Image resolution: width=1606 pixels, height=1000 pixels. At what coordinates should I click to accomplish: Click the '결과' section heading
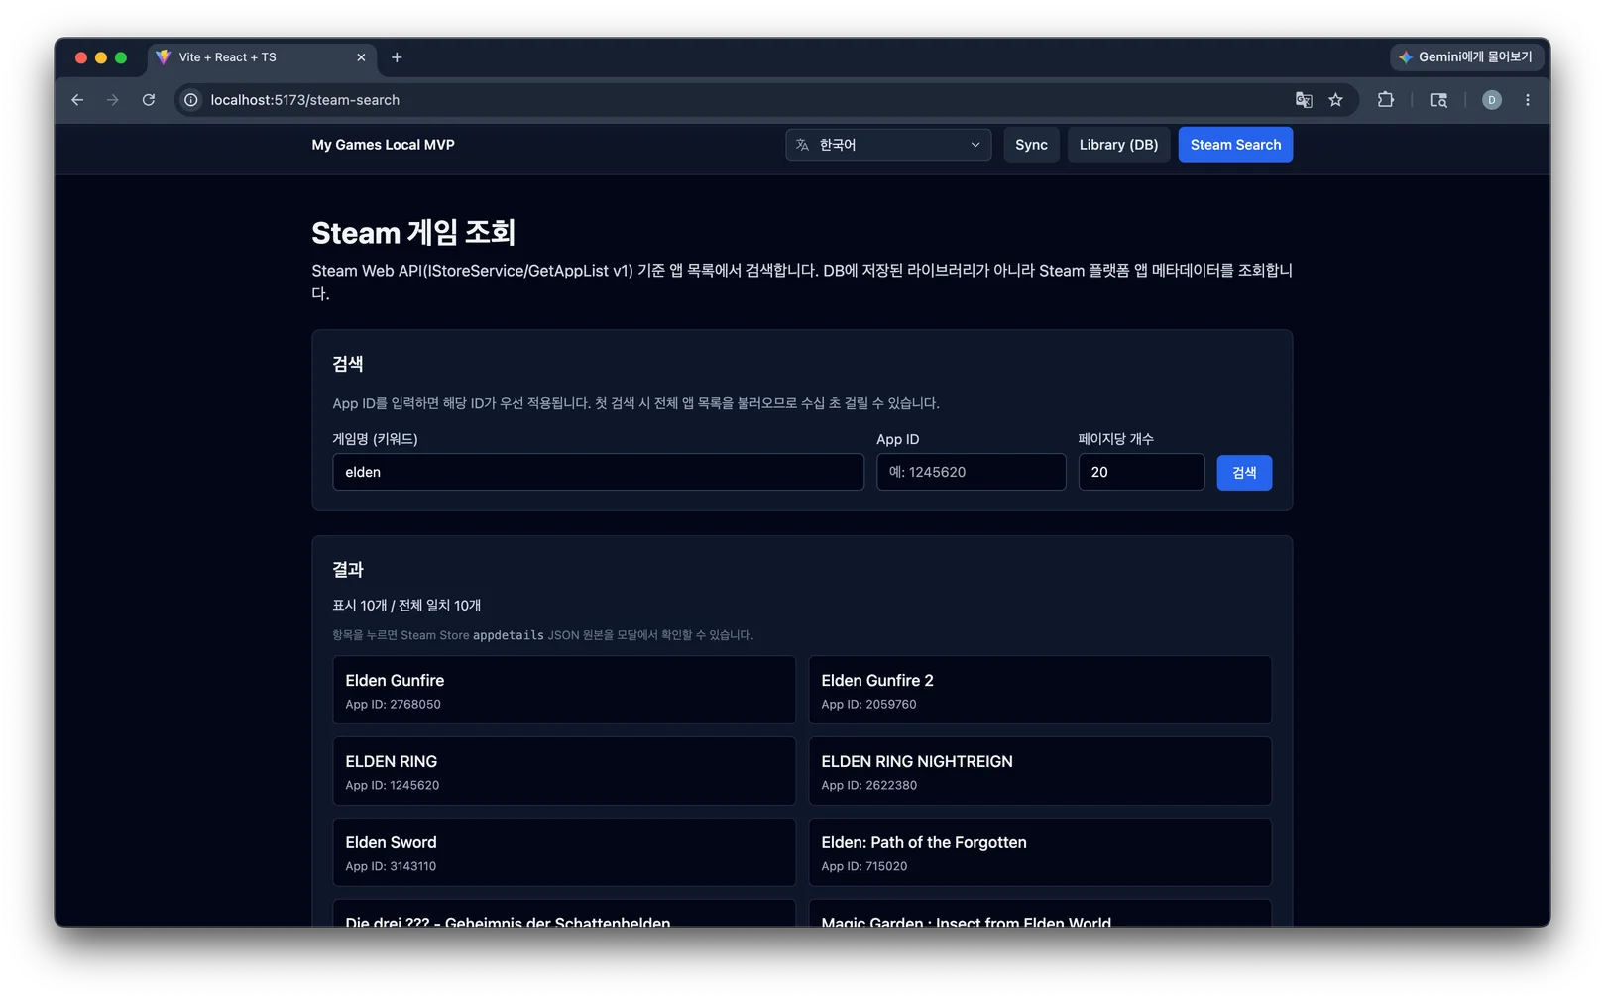click(348, 569)
